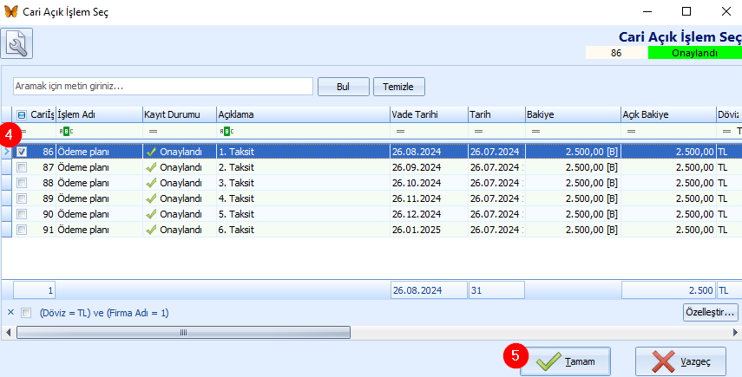Check the checkbox for row 89

(22, 198)
